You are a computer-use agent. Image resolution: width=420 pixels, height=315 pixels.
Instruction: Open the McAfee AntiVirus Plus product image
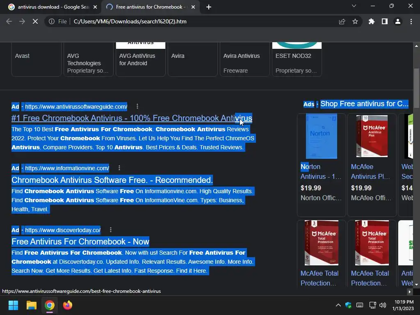pos(372,136)
